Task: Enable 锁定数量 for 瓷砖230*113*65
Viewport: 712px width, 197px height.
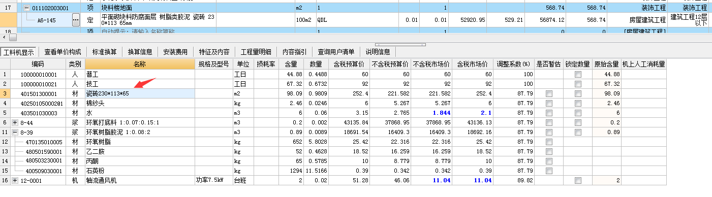Action: pyautogui.click(x=577, y=94)
